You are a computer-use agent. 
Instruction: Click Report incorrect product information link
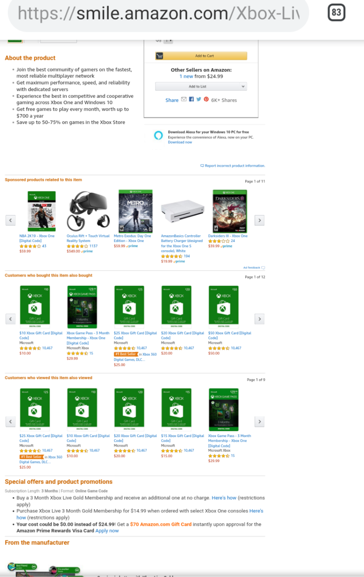click(x=235, y=166)
